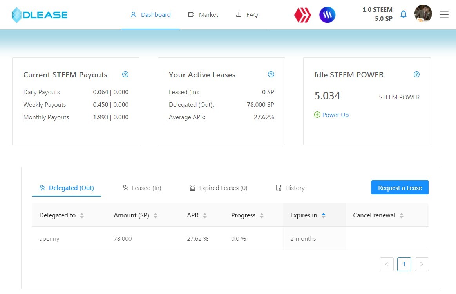Select the Expired Leases (0) tab
This screenshot has width=456, height=294.
coord(219,188)
